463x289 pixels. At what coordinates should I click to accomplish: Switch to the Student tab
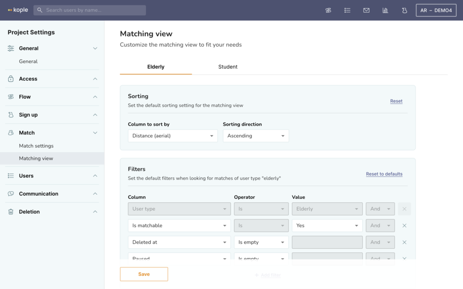pos(228,67)
